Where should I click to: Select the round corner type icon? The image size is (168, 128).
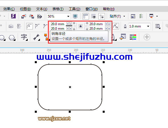click(x=29, y=26)
